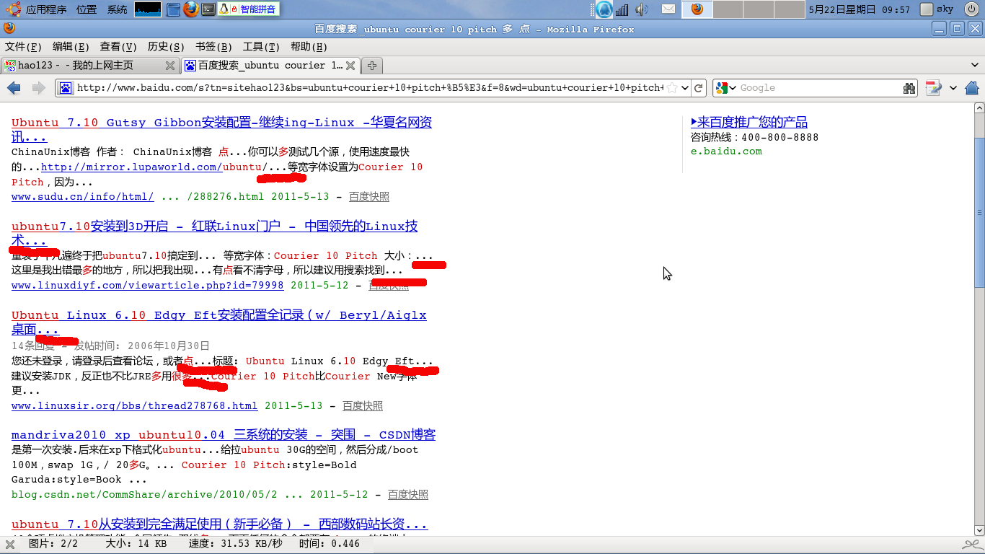
Task: Click the icon at status bar right end
Action: click(x=971, y=544)
